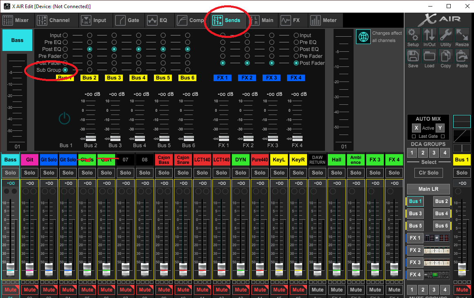
Task: Click the Clr Solo button
Action: tap(428, 173)
